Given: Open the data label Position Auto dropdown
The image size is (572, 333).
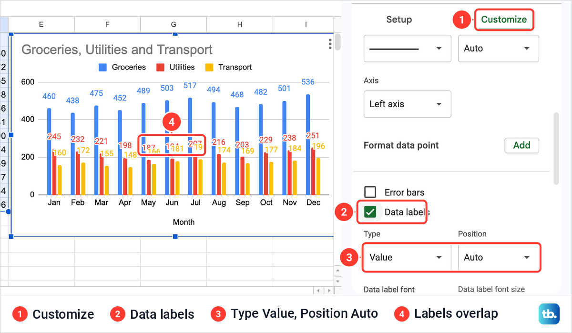Looking at the screenshot, I should pos(499,257).
